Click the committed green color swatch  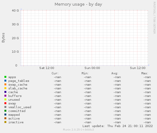5,111
